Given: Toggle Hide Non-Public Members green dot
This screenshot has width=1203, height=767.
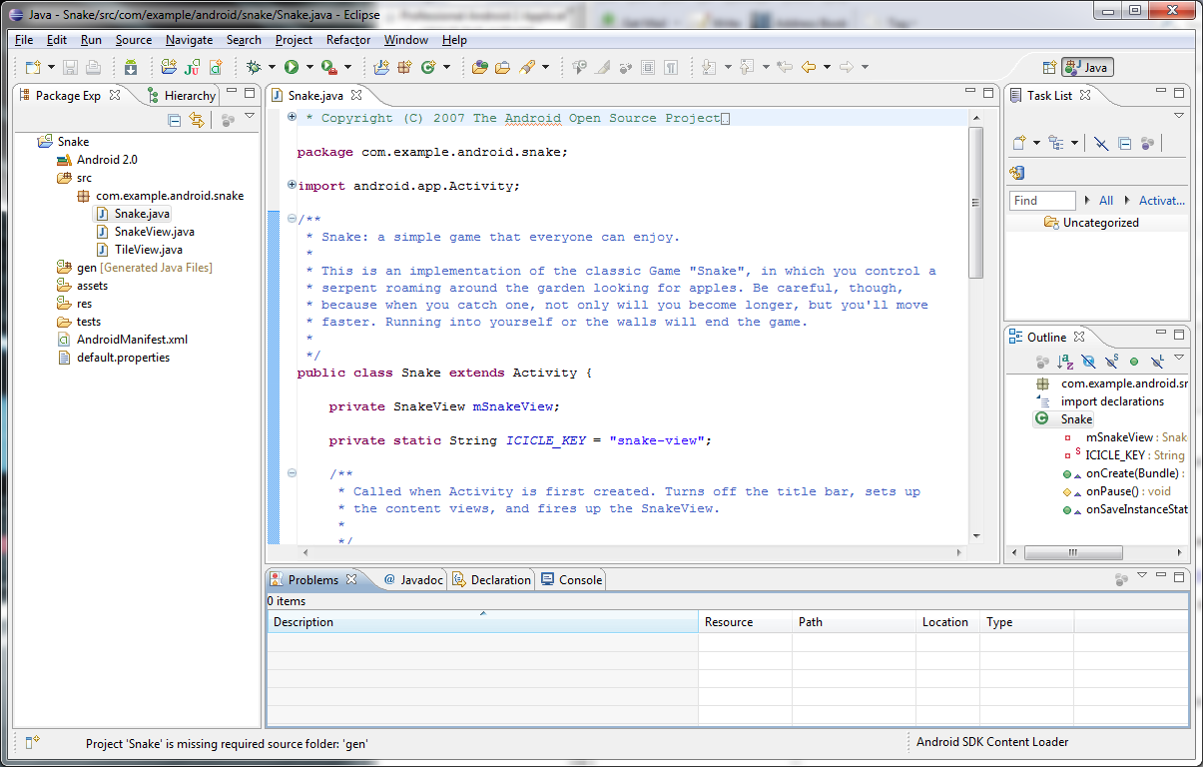Looking at the screenshot, I should tap(1134, 362).
